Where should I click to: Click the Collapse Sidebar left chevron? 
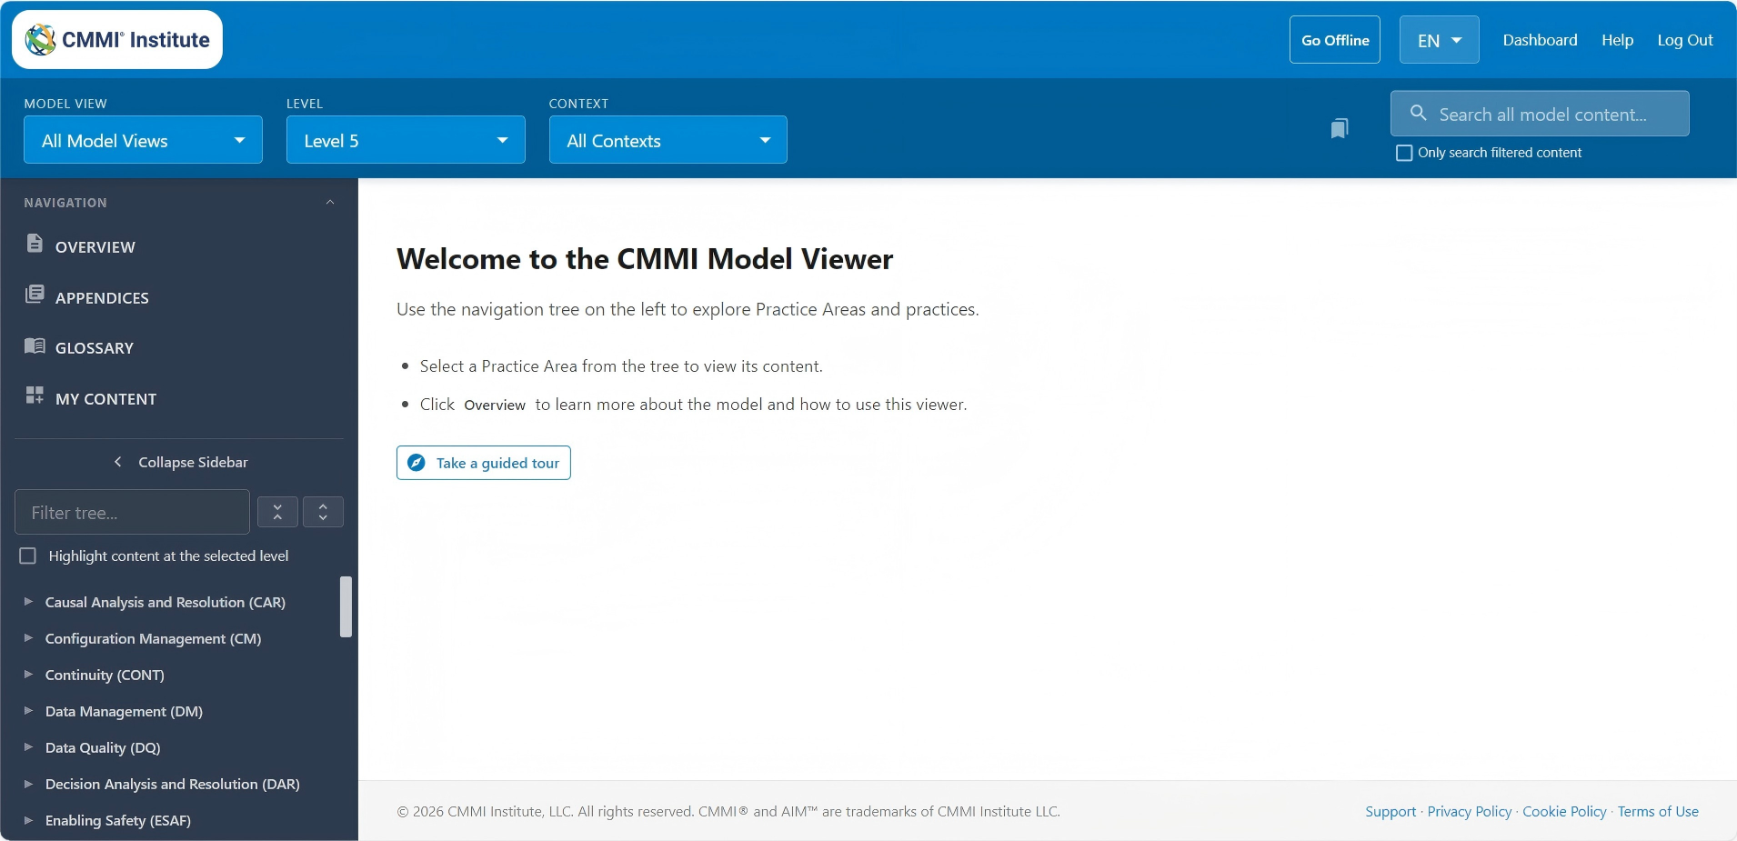pyautogui.click(x=117, y=462)
